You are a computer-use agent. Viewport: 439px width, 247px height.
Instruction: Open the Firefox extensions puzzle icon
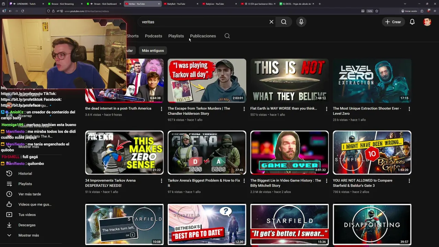[422, 11]
